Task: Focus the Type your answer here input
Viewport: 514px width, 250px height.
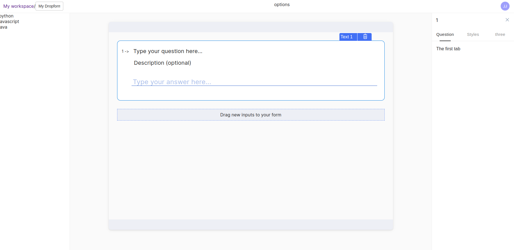Action: 254,82
